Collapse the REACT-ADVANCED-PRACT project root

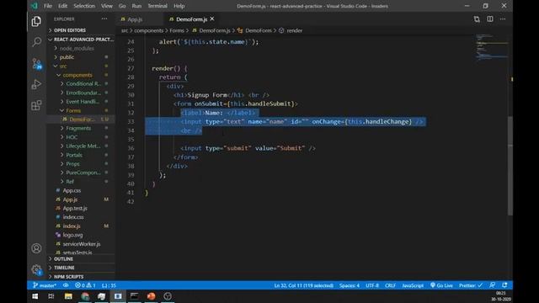(81, 40)
